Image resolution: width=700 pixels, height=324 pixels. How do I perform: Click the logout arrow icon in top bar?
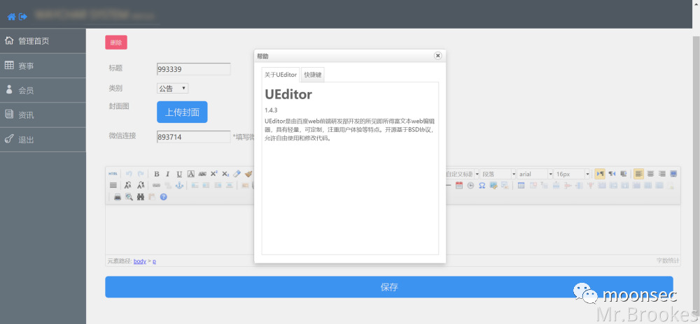(x=23, y=17)
